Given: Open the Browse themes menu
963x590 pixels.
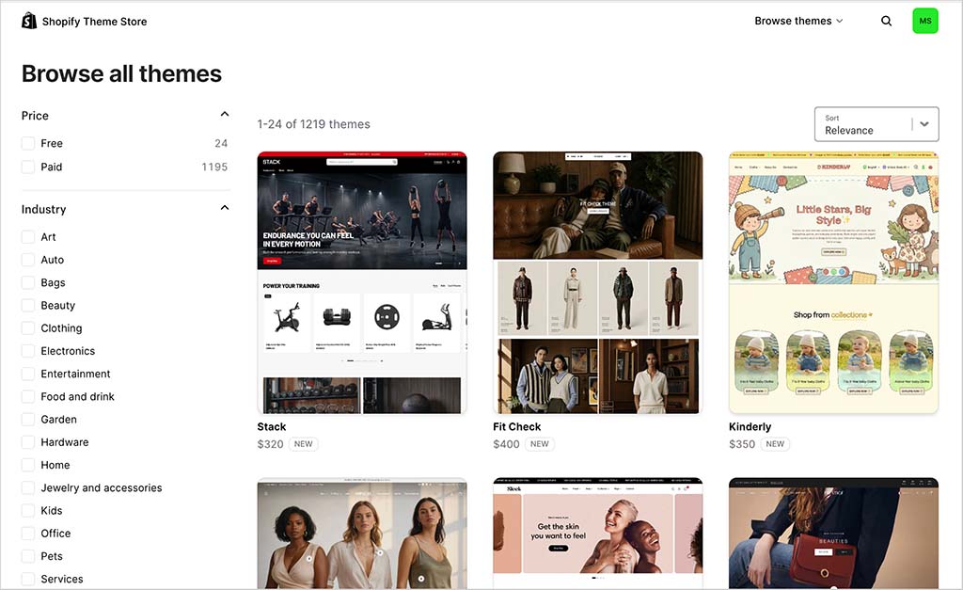Looking at the screenshot, I should (x=798, y=21).
